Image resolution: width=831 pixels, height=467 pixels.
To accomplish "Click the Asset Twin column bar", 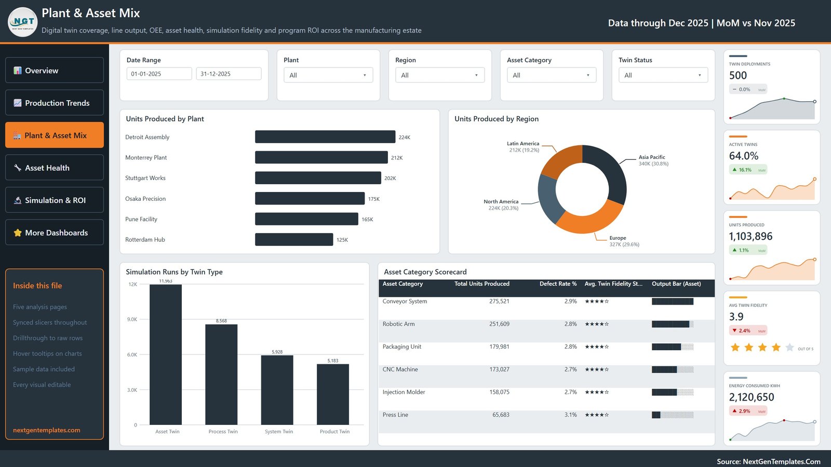I will tap(166, 354).
